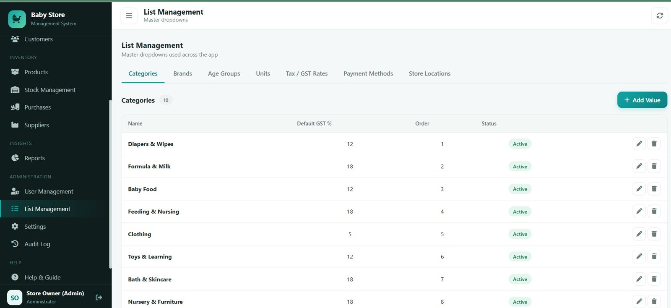Delete the Toys & Learning category
The image size is (671, 308).
(x=654, y=256)
